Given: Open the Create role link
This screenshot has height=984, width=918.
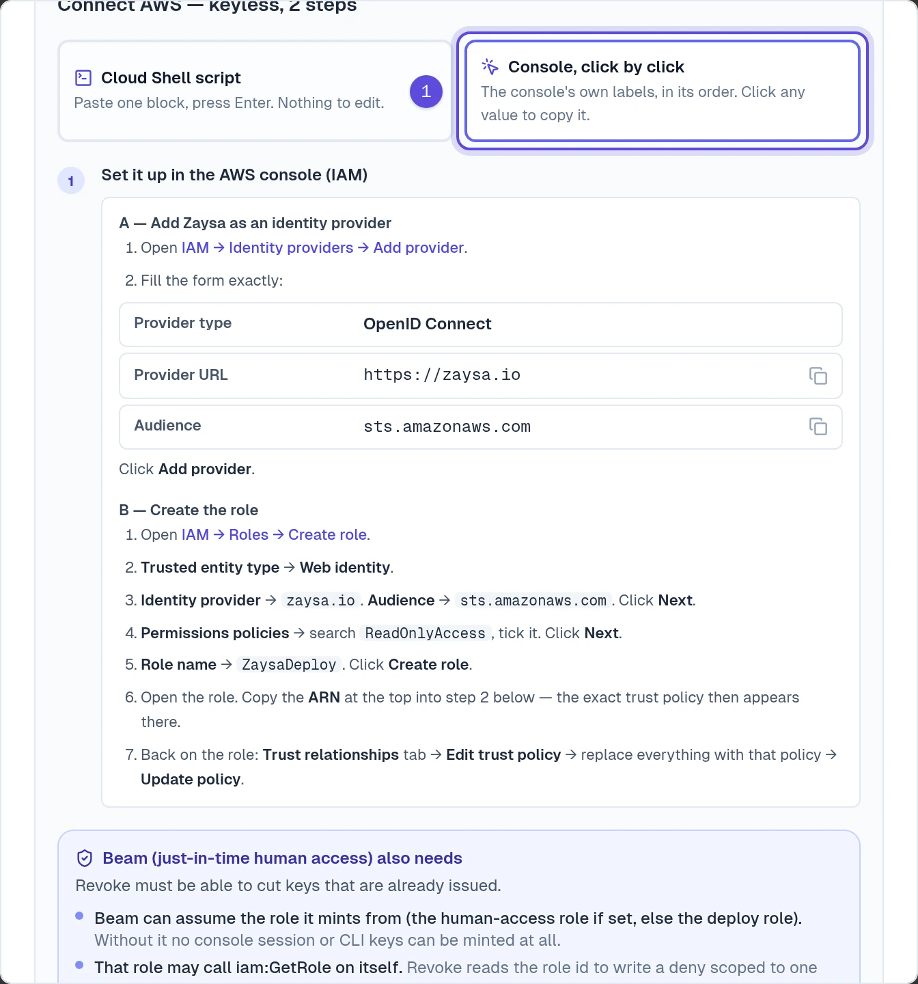Looking at the screenshot, I should pyautogui.click(x=327, y=534).
